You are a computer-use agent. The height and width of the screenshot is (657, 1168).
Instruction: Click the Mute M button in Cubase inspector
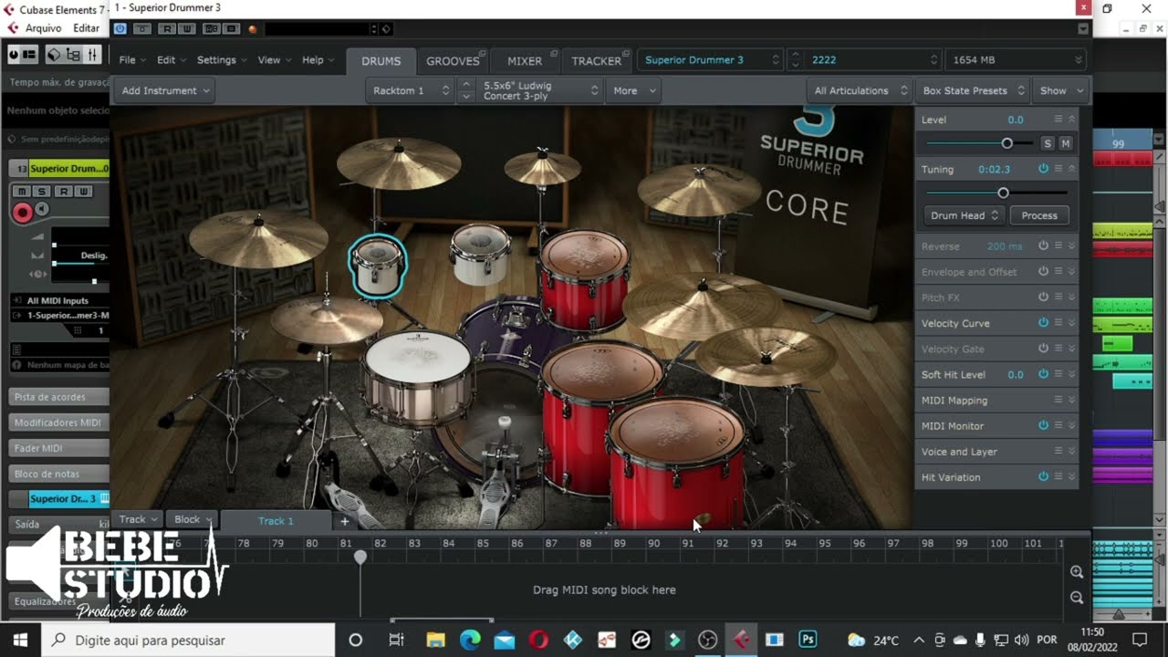22,191
